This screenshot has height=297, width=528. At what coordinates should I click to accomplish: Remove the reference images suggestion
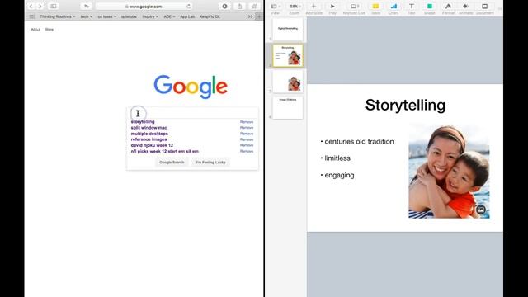tap(247, 139)
